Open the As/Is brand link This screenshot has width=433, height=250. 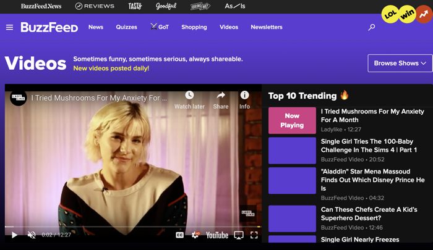(234, 6)
